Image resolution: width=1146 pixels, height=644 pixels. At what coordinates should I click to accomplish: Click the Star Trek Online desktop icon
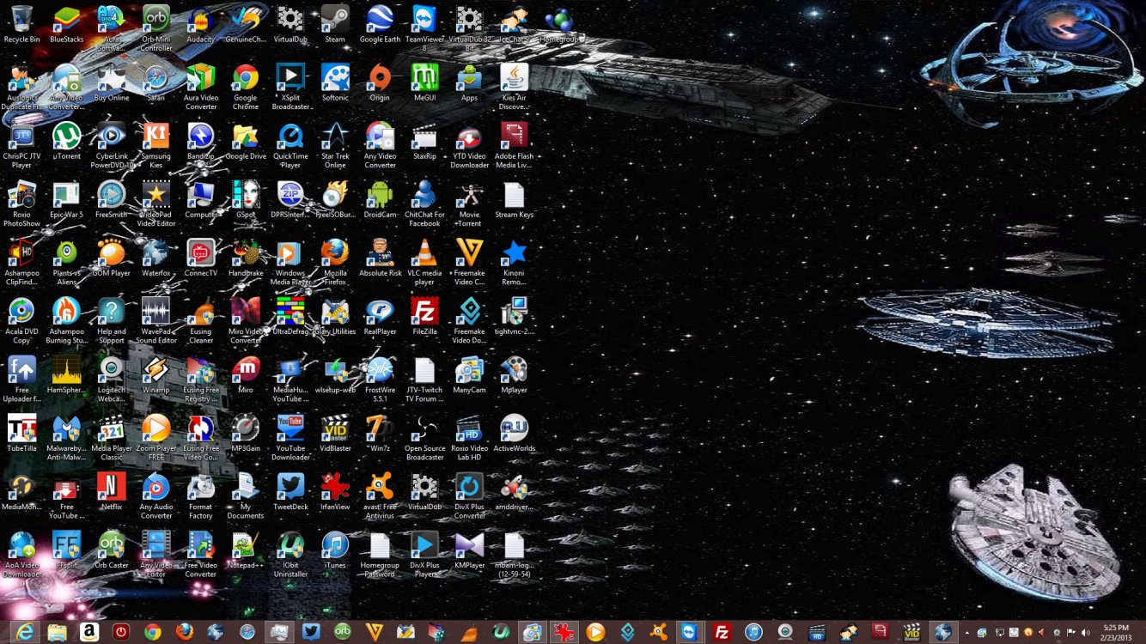[x=335, y=140]
